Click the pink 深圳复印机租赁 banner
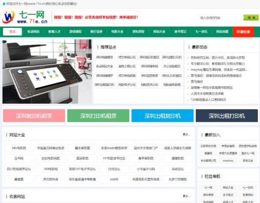 pos(34,116)
